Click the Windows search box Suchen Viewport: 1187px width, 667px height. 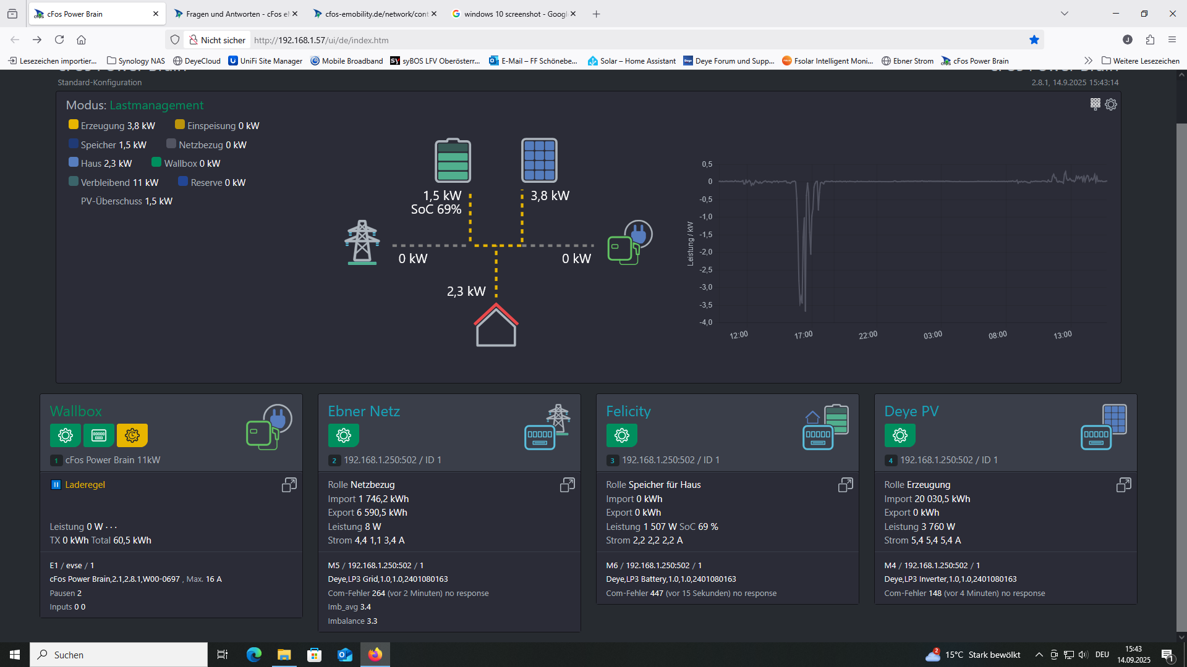(119, 655)
